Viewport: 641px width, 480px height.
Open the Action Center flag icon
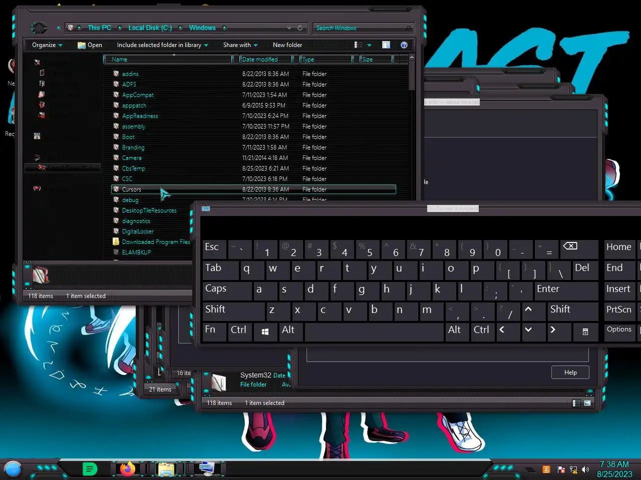pos(561,469)
